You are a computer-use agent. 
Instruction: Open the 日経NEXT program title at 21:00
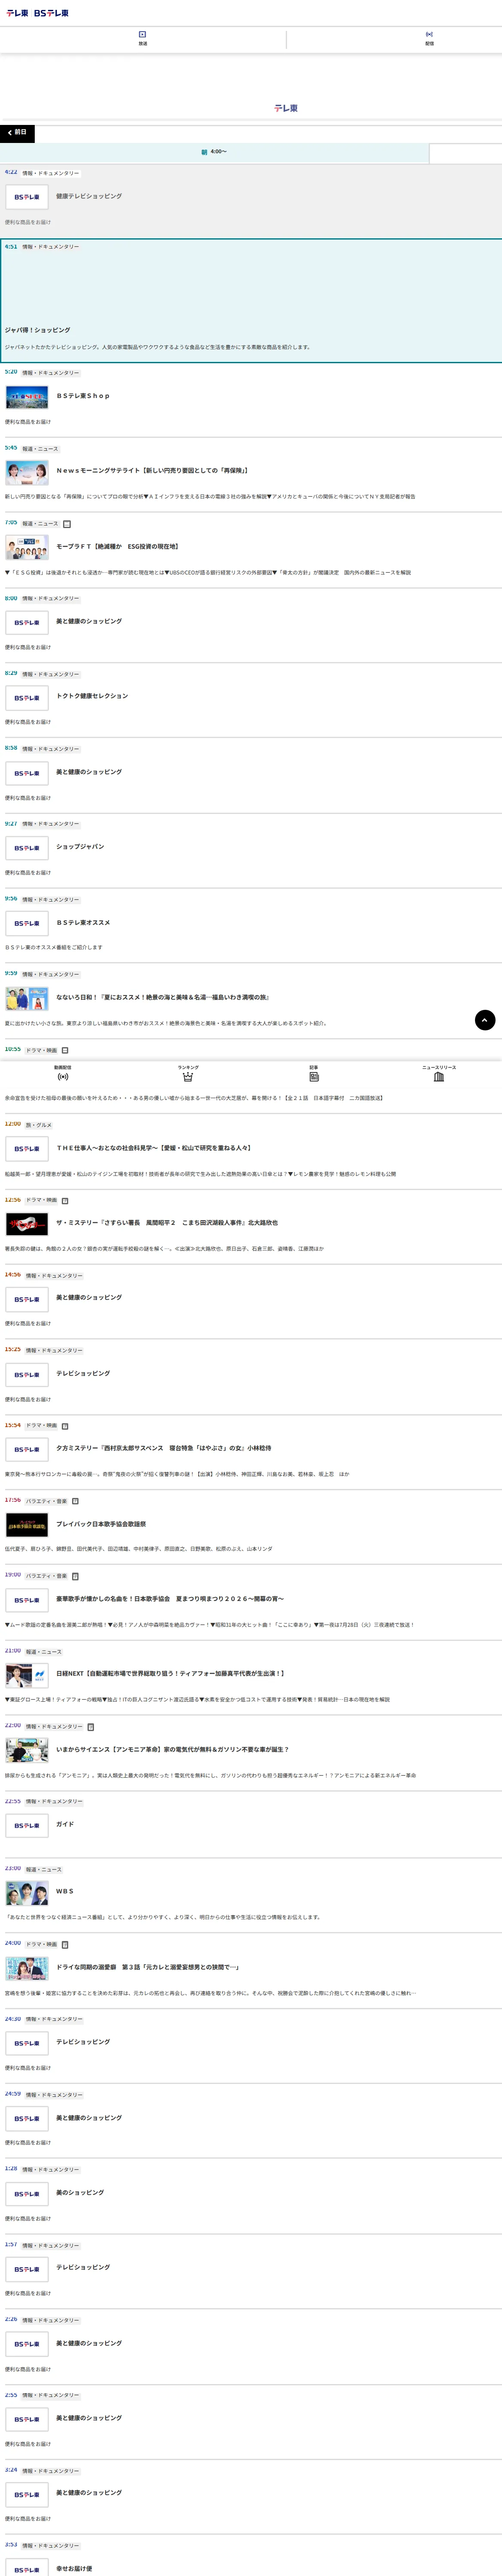pyautogui.click(x=171, y=1673)
